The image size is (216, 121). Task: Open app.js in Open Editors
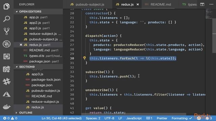[x=38, y=17]
